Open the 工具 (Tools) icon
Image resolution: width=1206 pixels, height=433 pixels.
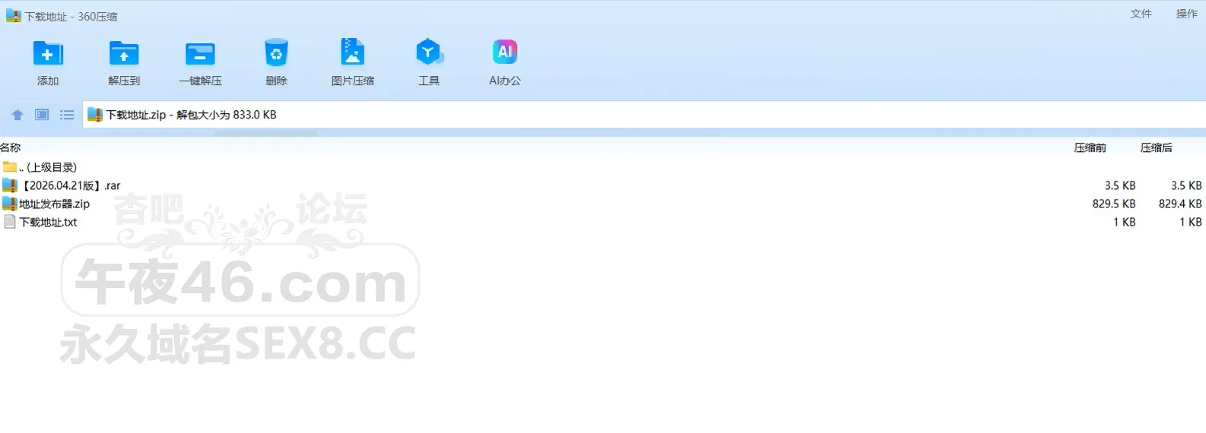pos(429,52)
